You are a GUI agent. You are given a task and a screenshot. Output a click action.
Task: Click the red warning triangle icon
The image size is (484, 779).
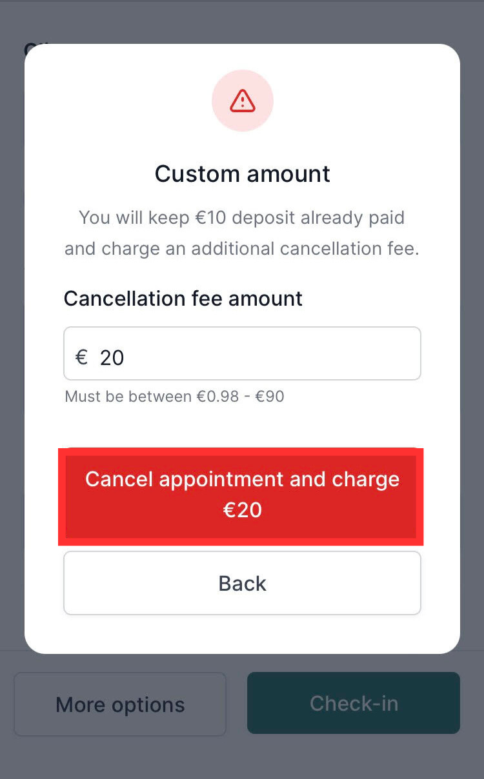[243, 101]
